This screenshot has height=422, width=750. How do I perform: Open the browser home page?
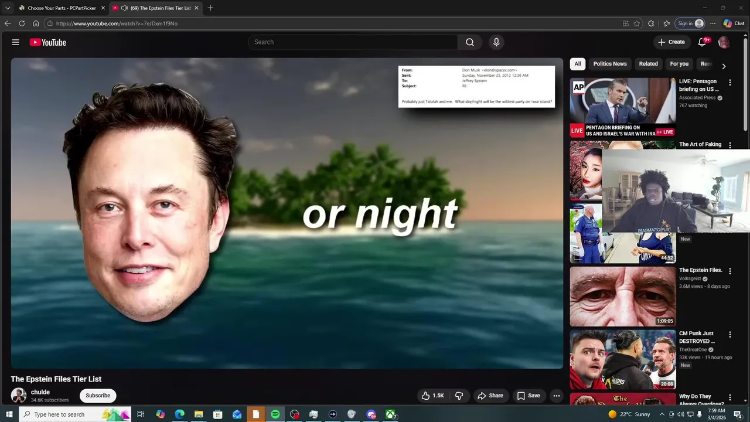click(36, 23)
